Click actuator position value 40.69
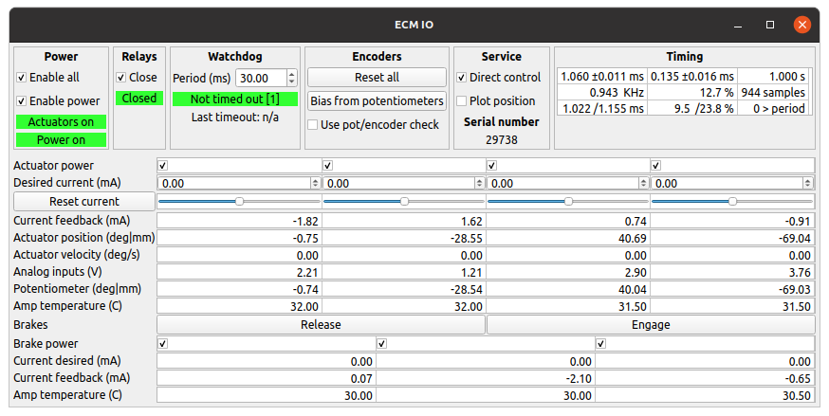 (x=568, y=238)
